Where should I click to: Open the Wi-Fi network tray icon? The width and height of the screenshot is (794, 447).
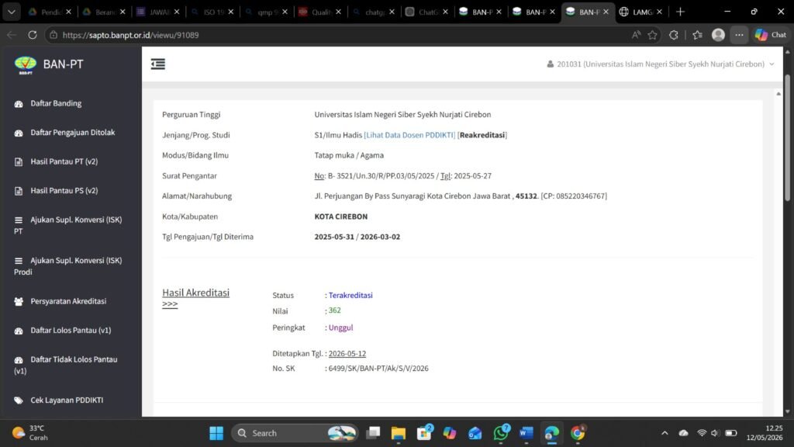[x=701, y=433]
